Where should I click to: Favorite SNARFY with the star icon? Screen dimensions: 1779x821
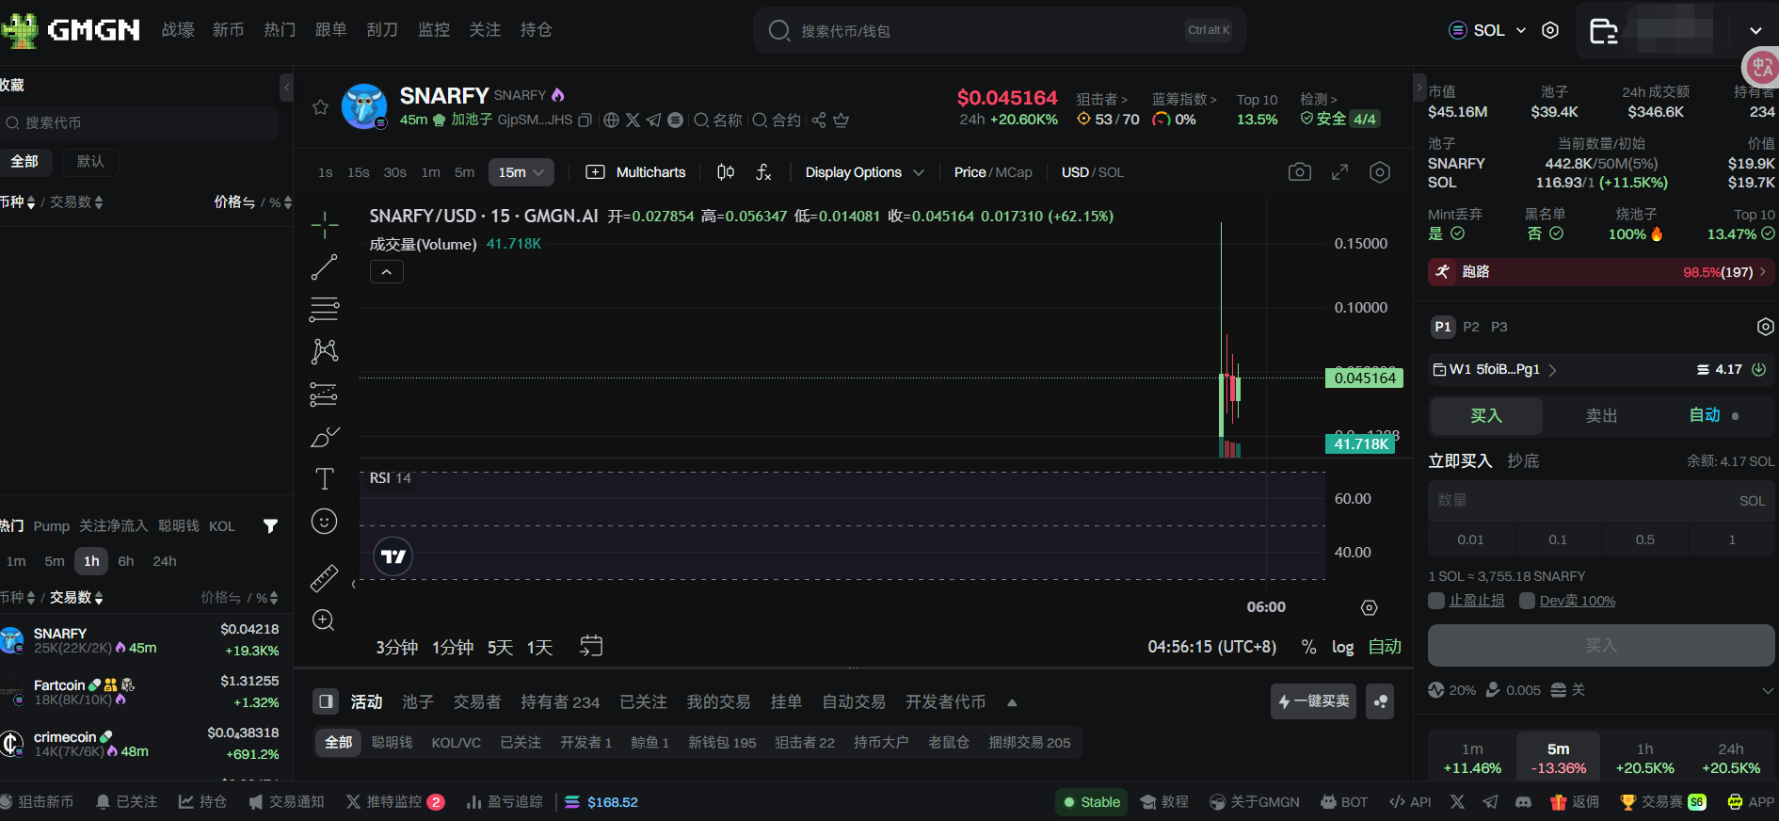coord(320,107)
